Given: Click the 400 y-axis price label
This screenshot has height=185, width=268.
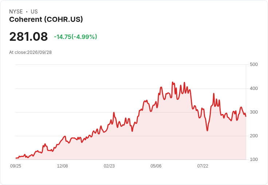Looking at the screenshot, I should (x=254, y=88).
